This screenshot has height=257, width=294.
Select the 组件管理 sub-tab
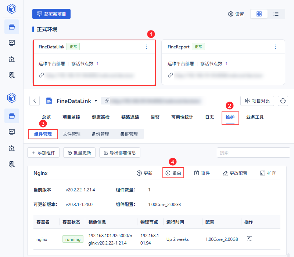(43, 134)
